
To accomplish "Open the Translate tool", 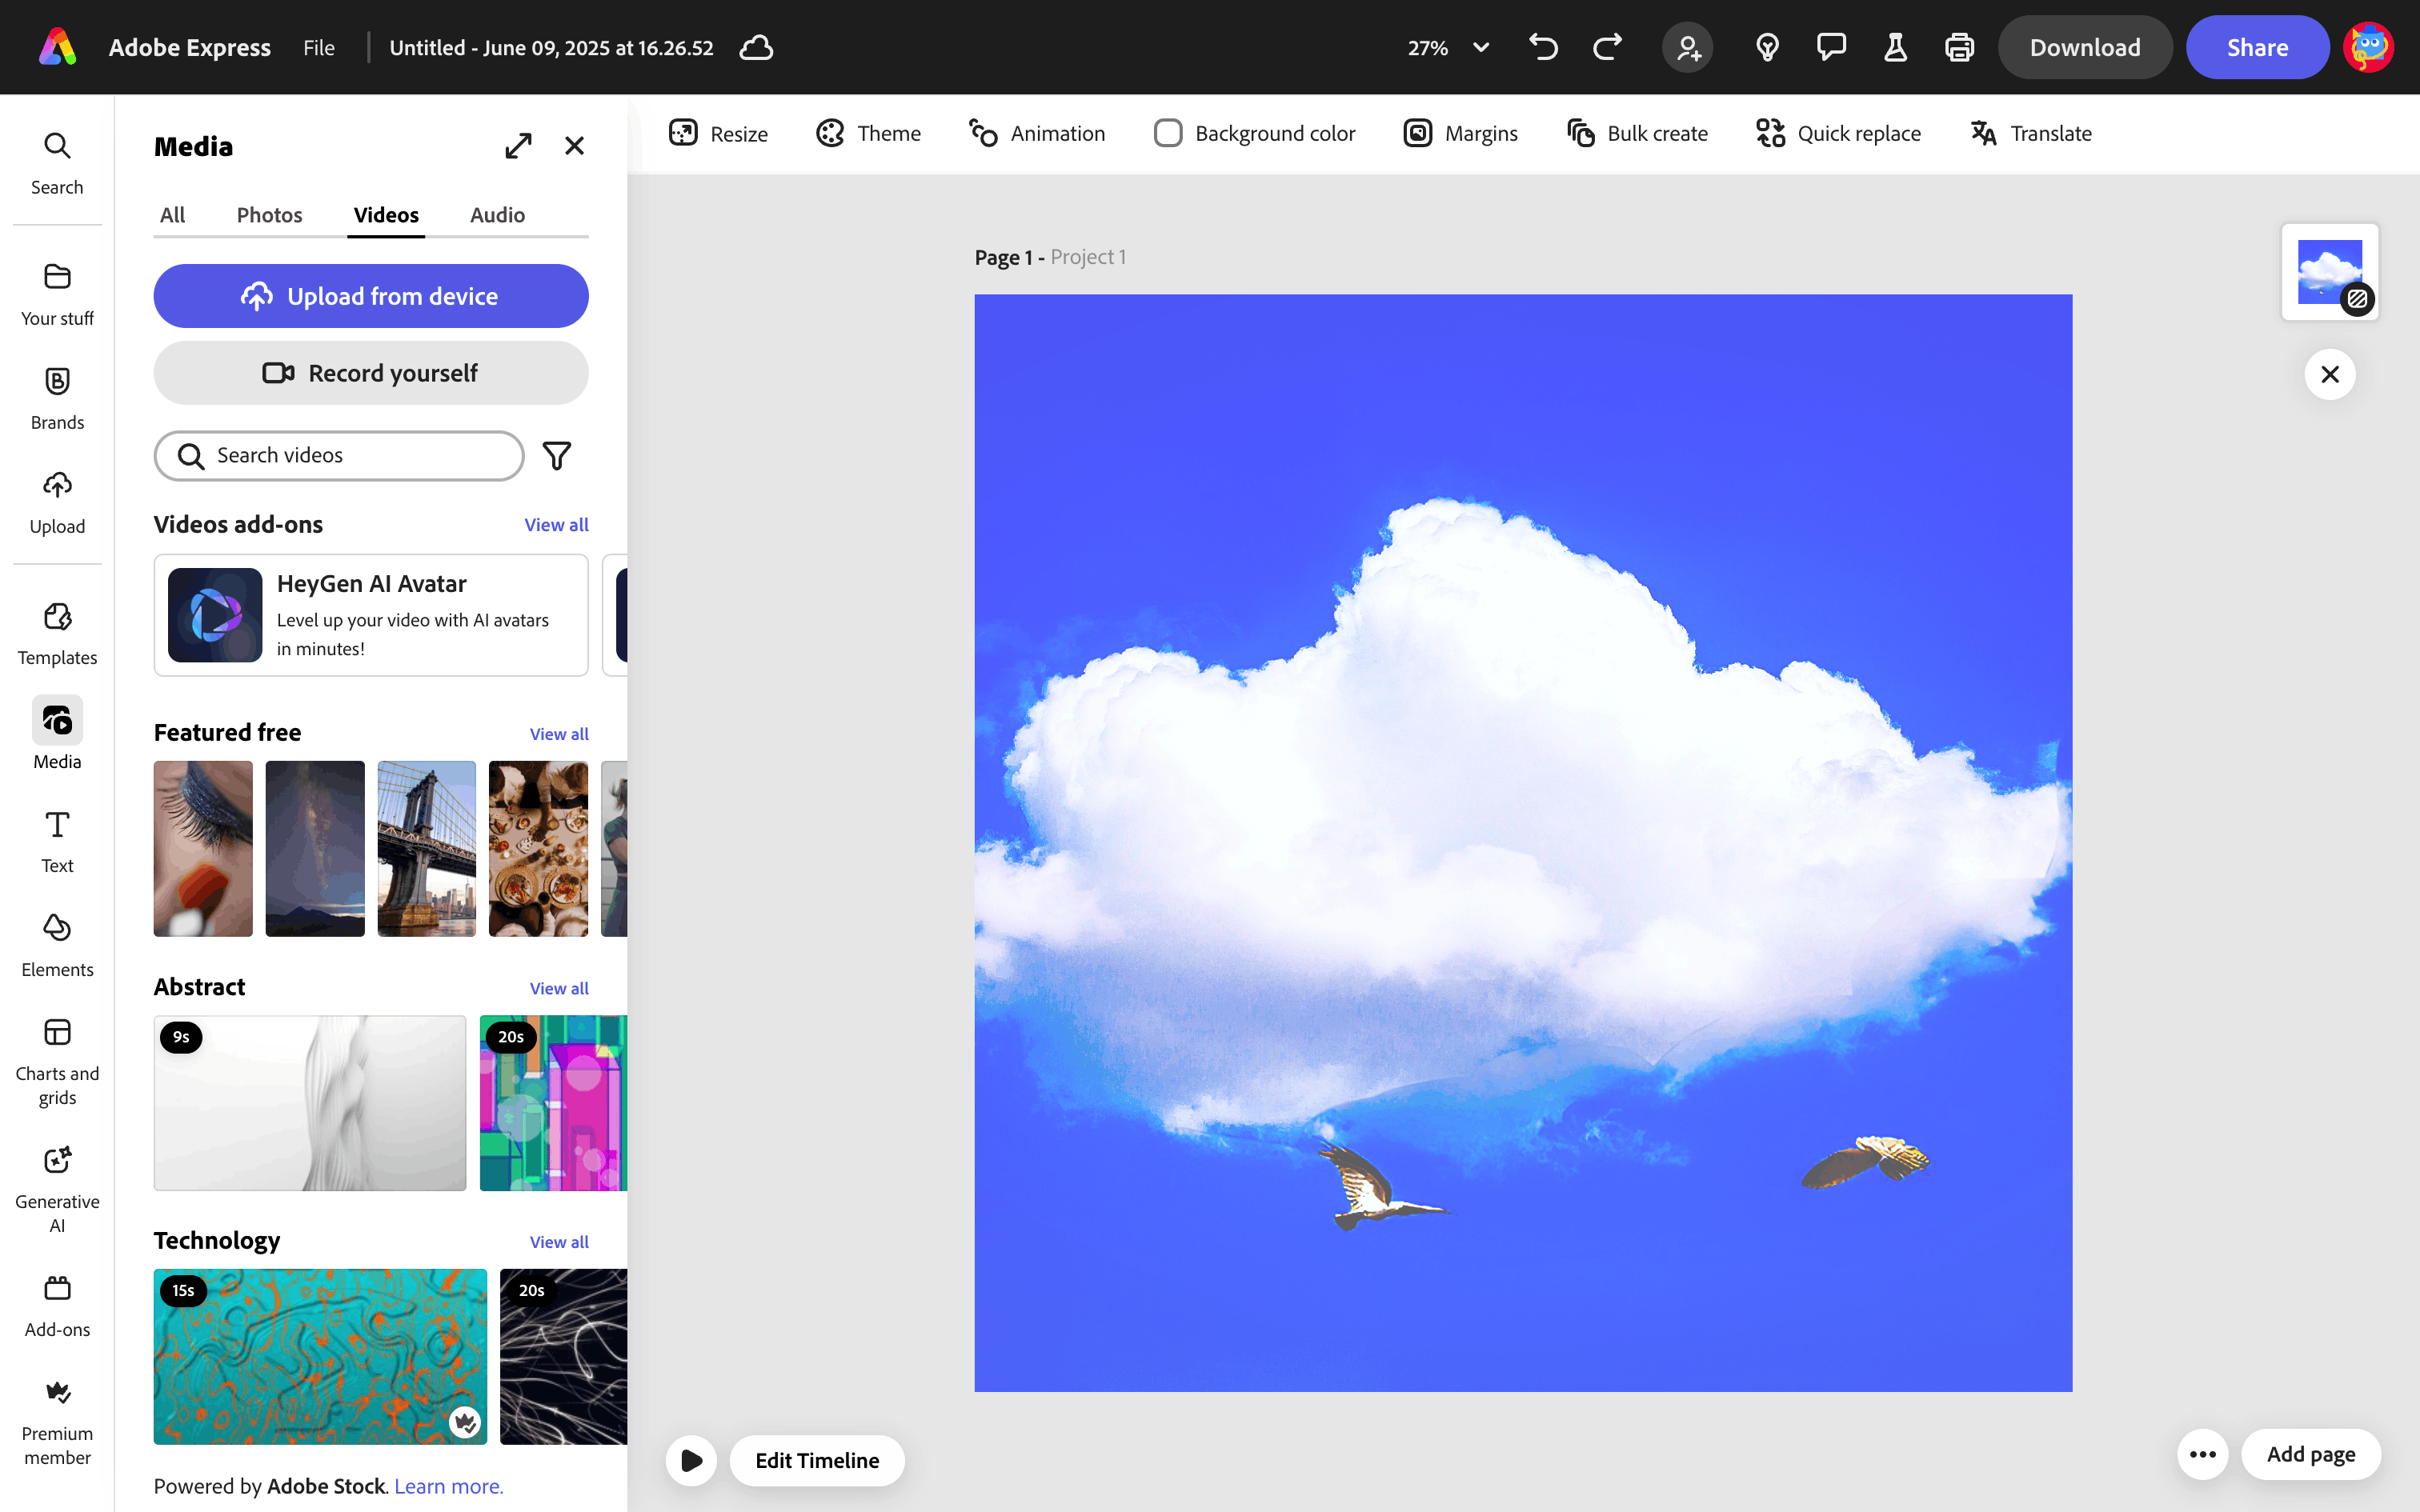I will (x=2031, y=133).
